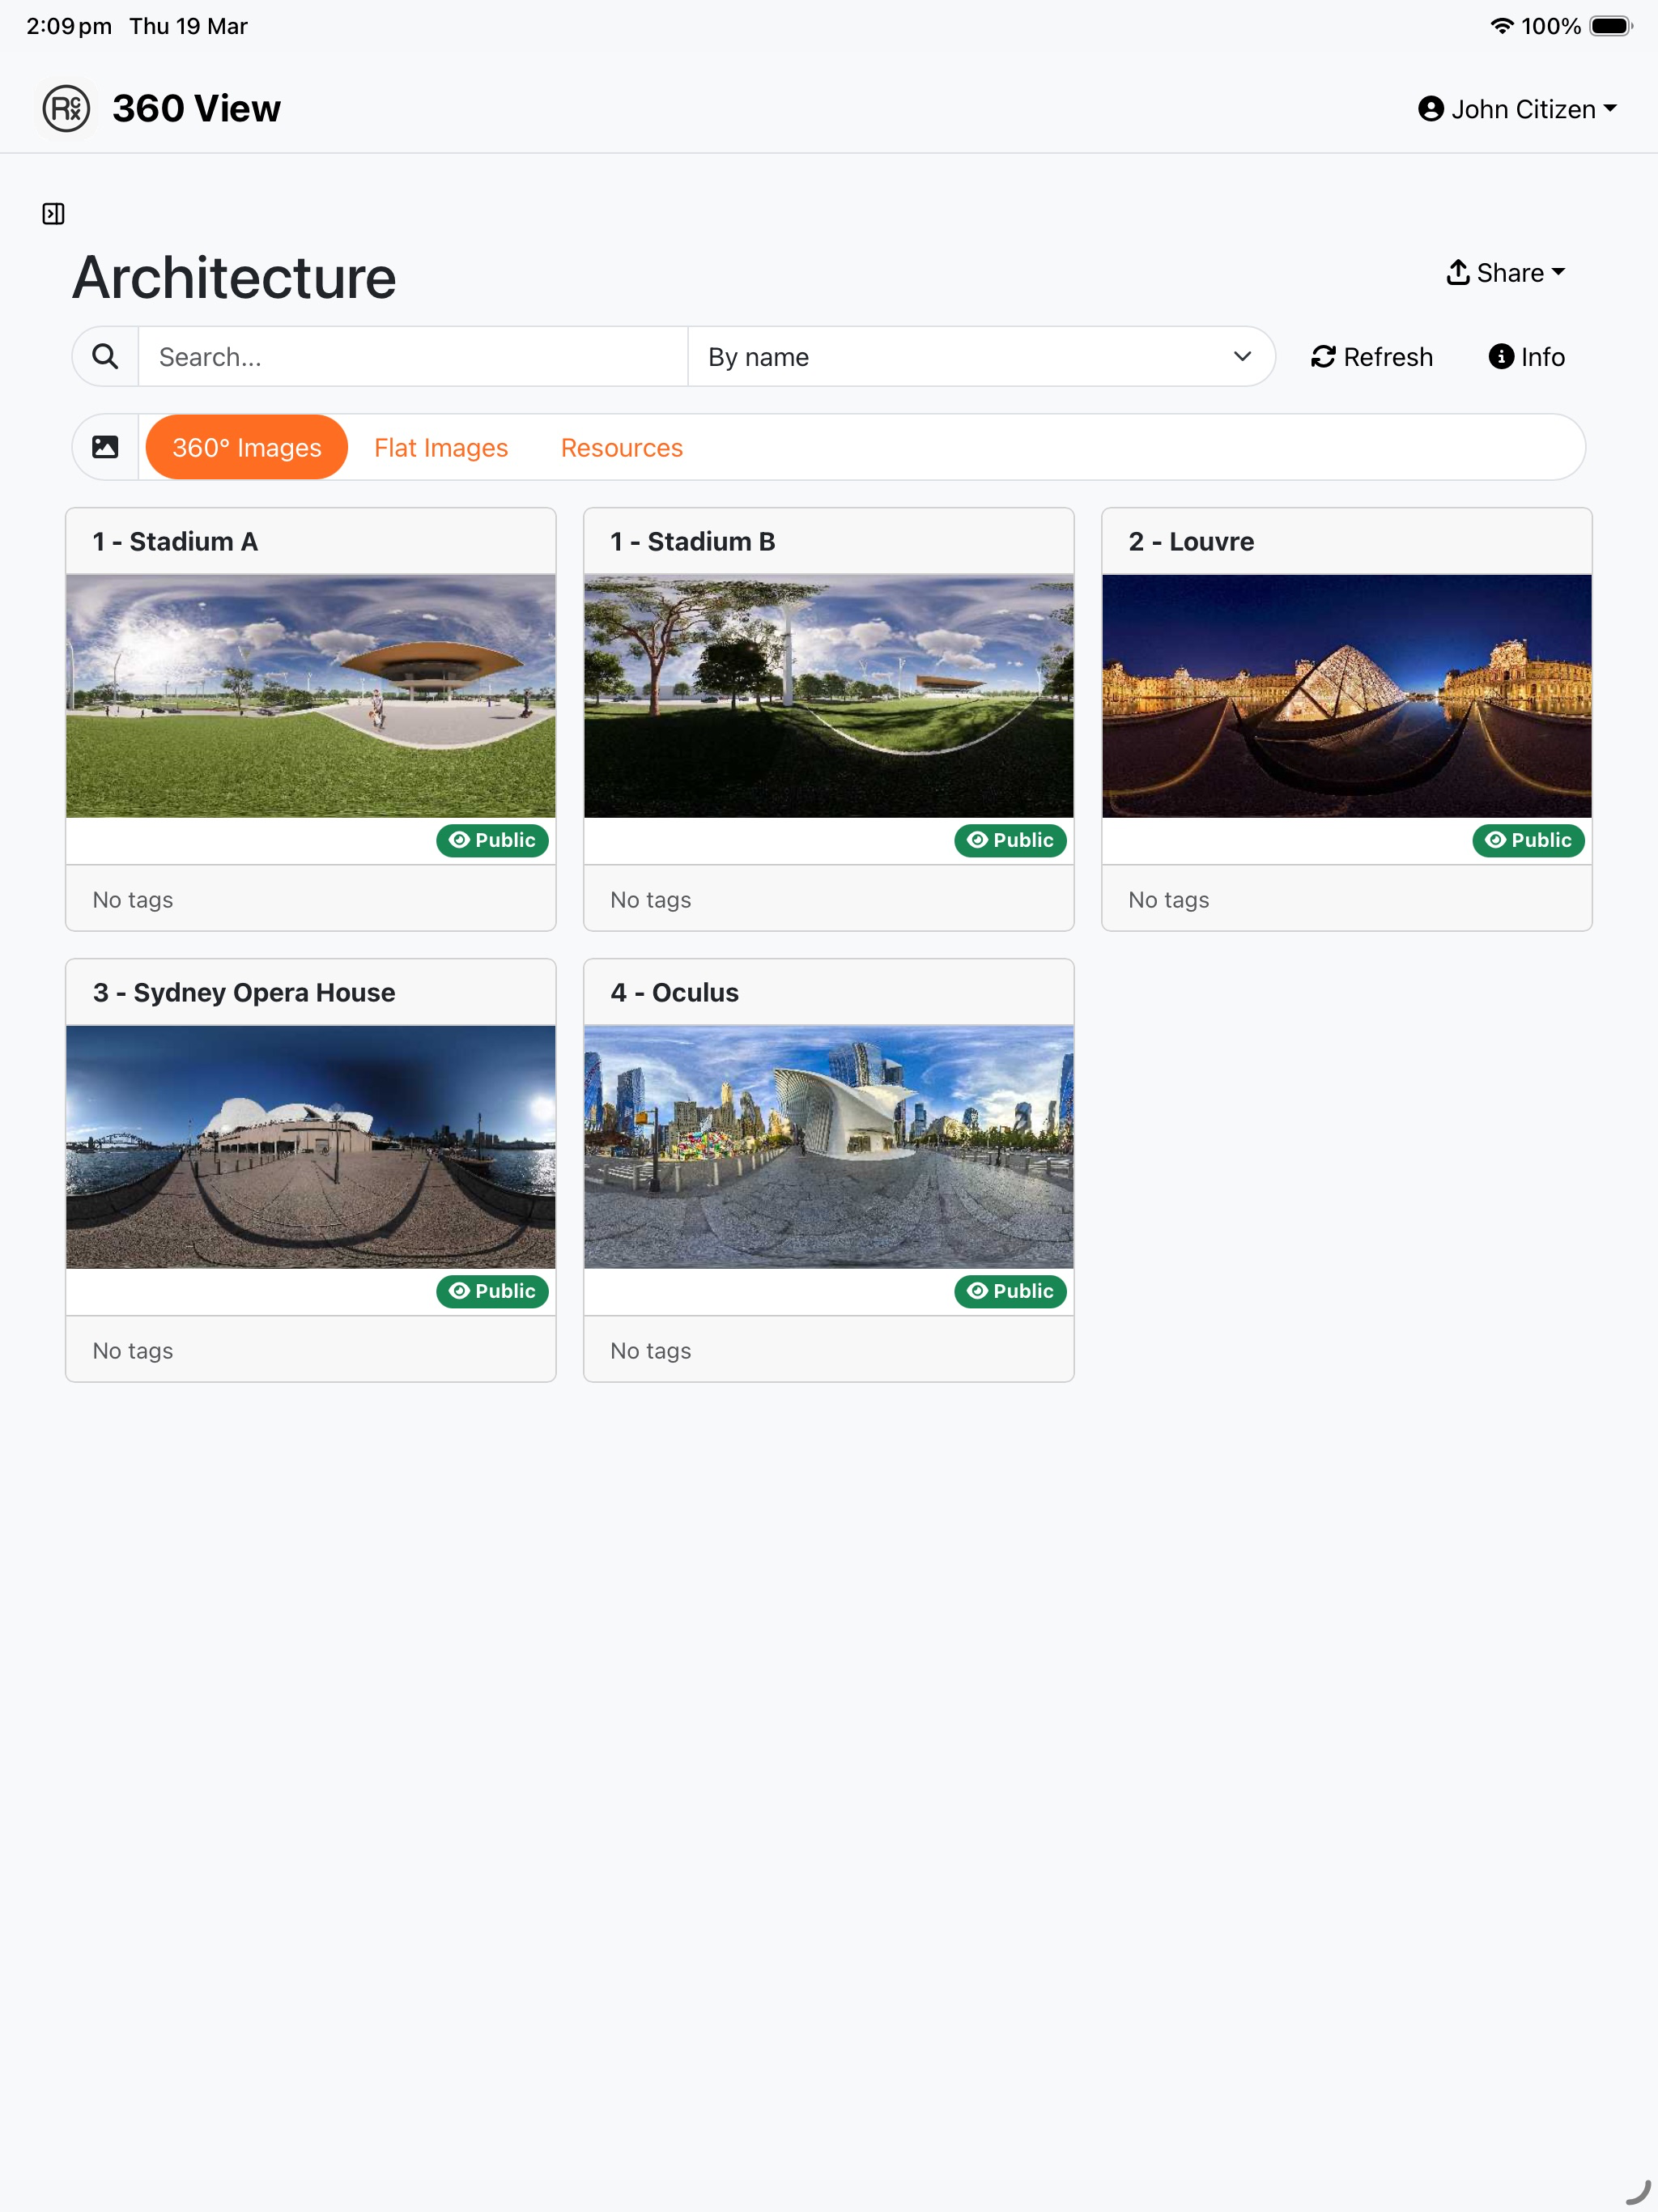Open the Louvre panorama thumbnail

pyautogui.click(x=1347, y=696)
